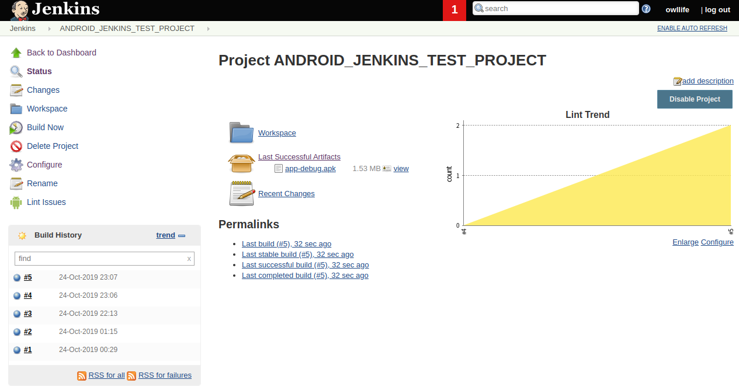Click the blue status ball for build #2

[x=17, y=332]
